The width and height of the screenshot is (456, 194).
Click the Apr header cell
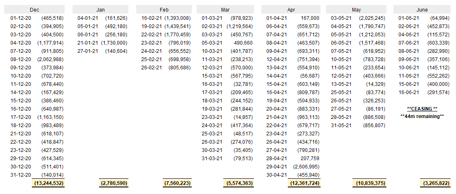coord(291,9)
